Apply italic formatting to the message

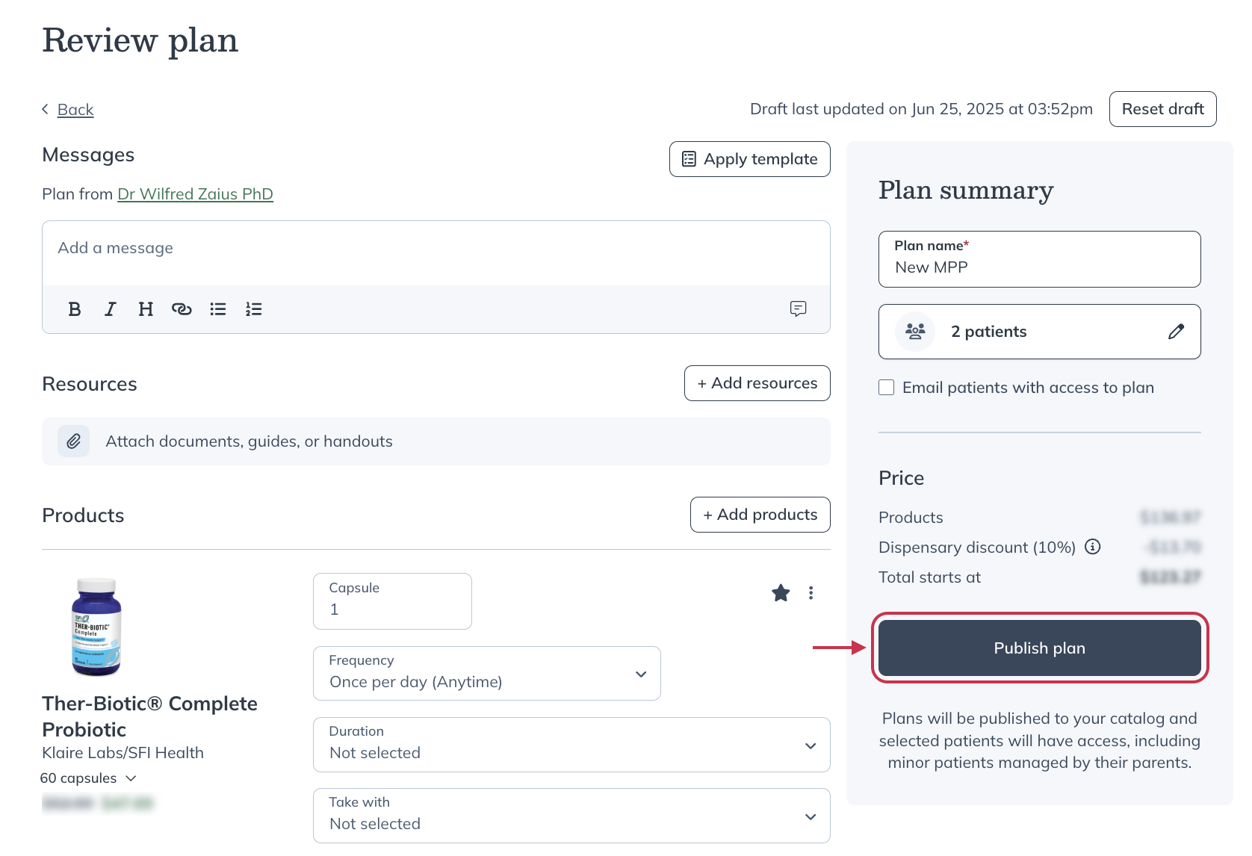point(110,308)
